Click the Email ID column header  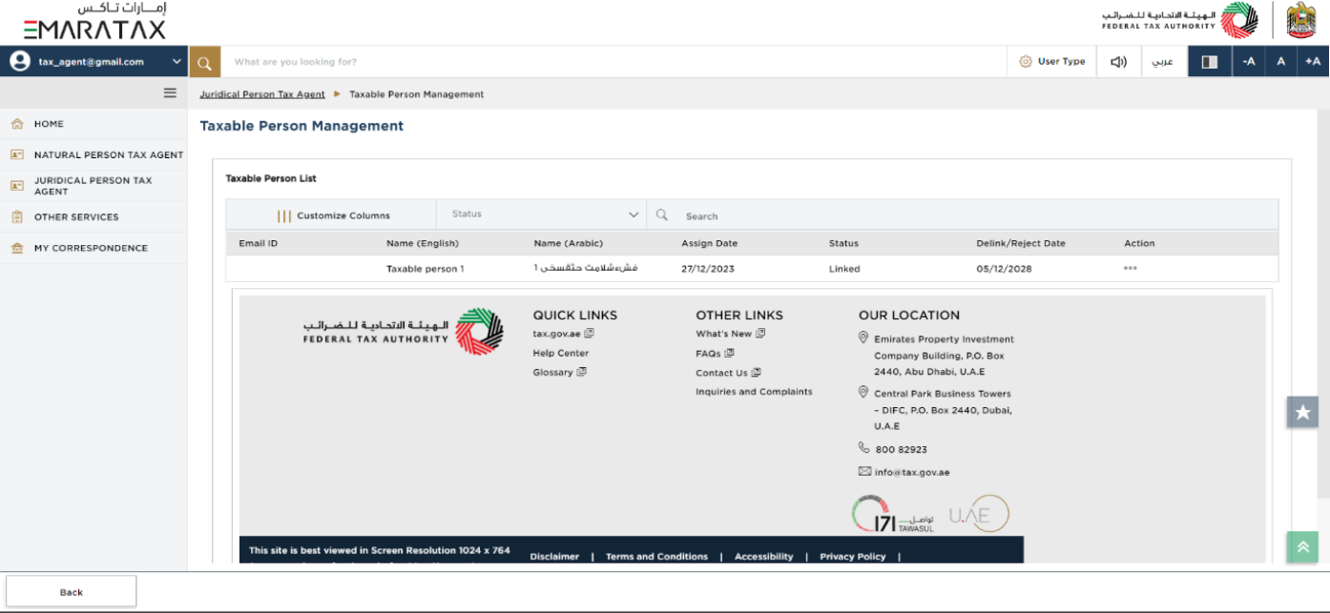pyautogui.click(x=259, y=243)
